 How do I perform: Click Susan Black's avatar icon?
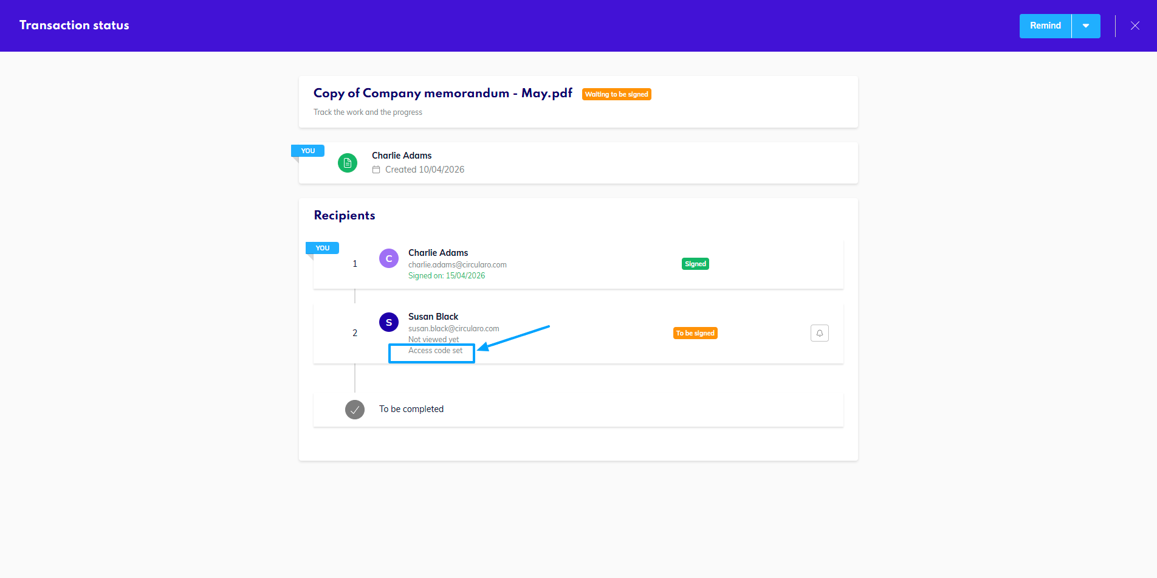coord(389,322)
